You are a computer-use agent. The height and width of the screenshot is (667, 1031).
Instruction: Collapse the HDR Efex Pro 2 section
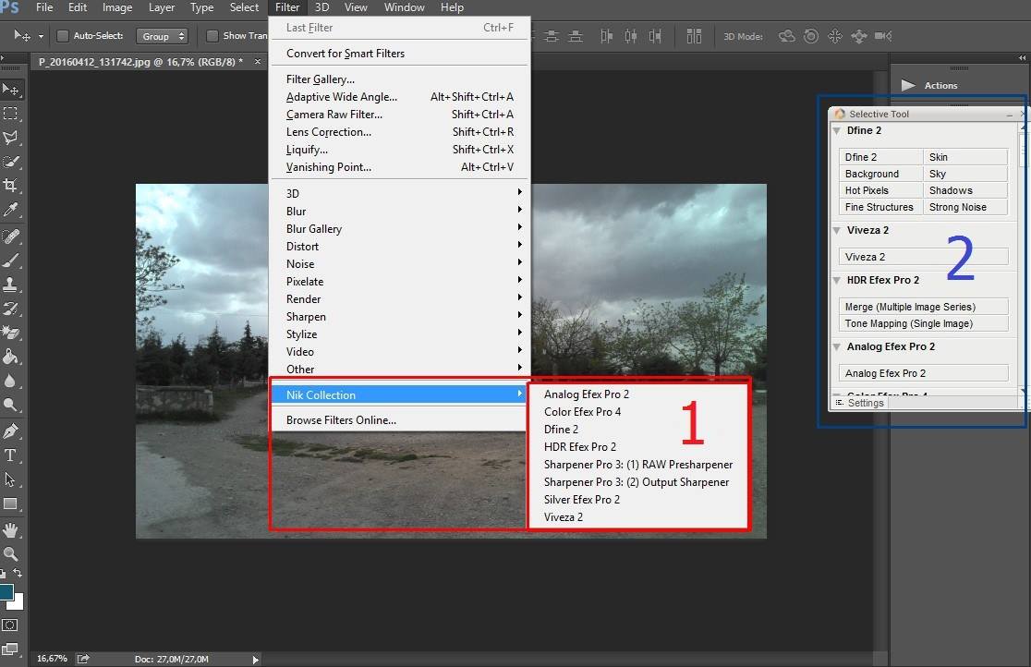point(836,281)
